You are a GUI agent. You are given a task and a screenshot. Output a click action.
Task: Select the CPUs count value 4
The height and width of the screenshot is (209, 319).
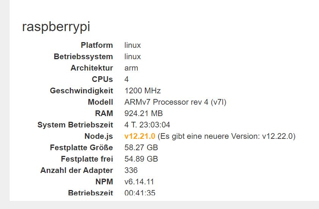126,79
